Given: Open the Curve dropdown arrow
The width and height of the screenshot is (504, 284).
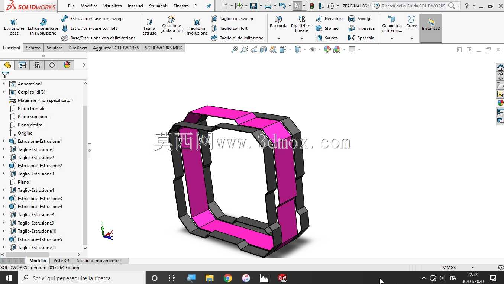Looking at the screenshot, I should [x=411, y=39].
